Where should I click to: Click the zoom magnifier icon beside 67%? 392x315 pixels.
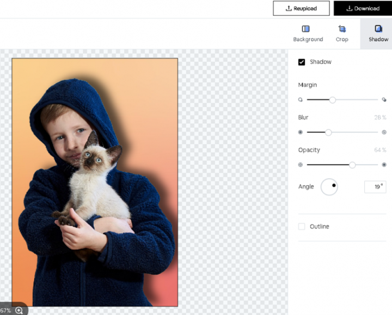19,310
